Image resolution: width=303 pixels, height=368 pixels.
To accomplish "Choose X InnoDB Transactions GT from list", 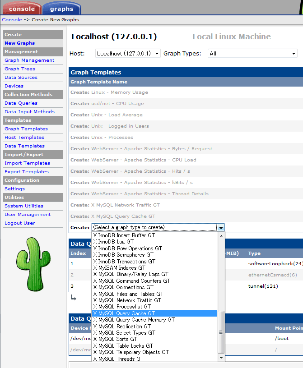I will pos(124,261).
